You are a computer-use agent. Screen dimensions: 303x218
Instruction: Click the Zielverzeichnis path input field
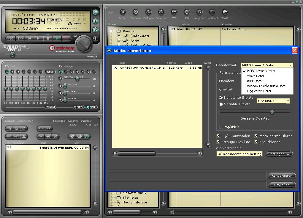[239, 154]
